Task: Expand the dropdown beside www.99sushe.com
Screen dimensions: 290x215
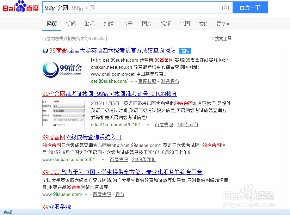Action: click(x=86, y=194)
